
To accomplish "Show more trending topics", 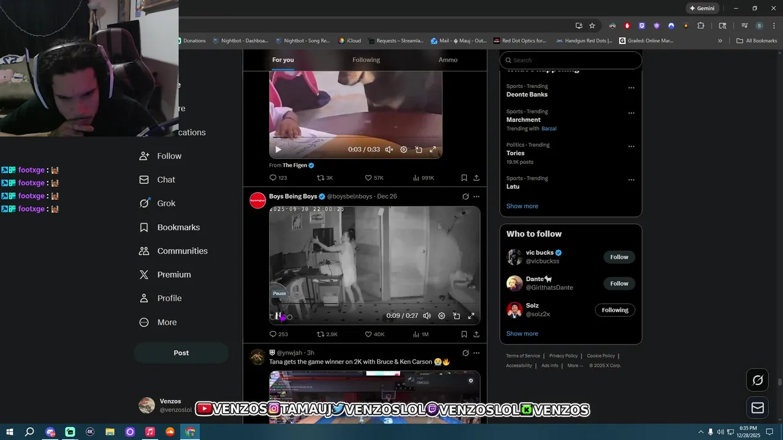I will click(x=522, y=206).
